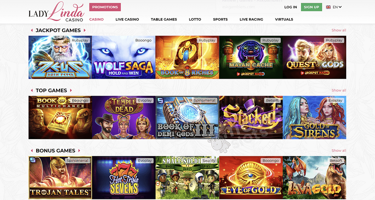The height and width of the screenshot is (200, 375).
Task: Select the Virtuals menu item
Action: pyautogui.click(x=284, y=19)
